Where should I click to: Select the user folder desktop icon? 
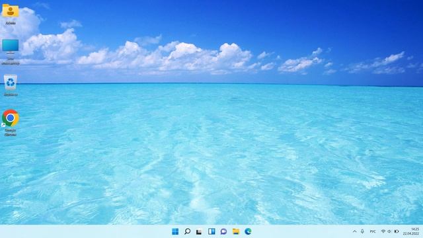pos(11,15)
